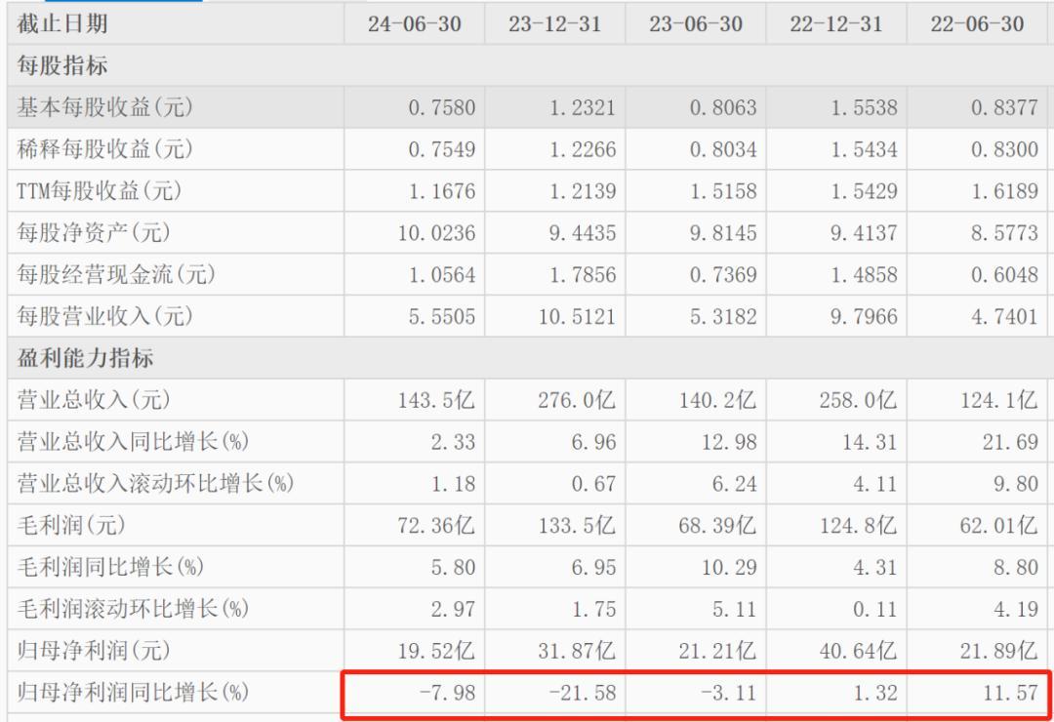This screenshot has width=1054, height=722.
Task: Click total revenue value 258.0亿
Action: (858, 400)
